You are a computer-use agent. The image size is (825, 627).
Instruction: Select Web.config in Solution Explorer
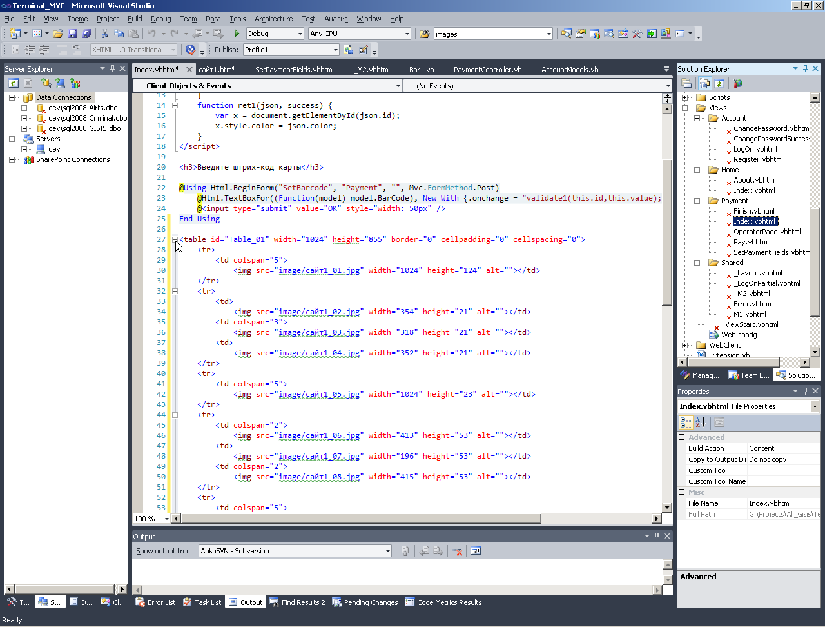tap(739, 335)
